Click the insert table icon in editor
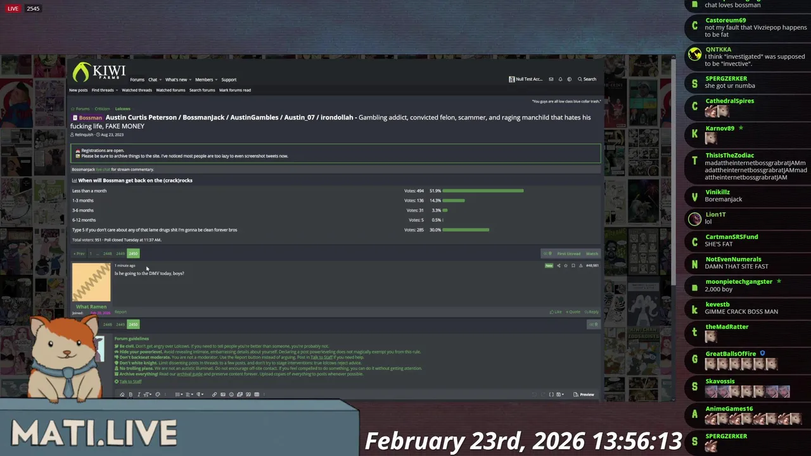The image size is (811, 456). [x=257, y=395]
